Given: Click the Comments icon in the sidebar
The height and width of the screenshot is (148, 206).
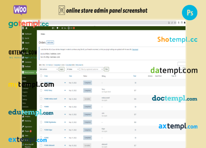Looking at the screenshot, I should pyautogui.click(x=23, y=62).
